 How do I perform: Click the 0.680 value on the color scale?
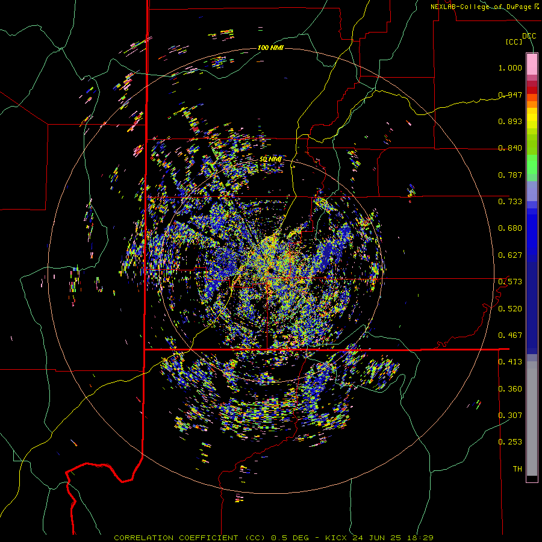point(510,228)
